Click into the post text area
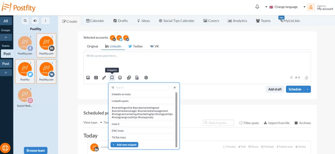Viewport: 335px width, 154px height. point(197,62)
